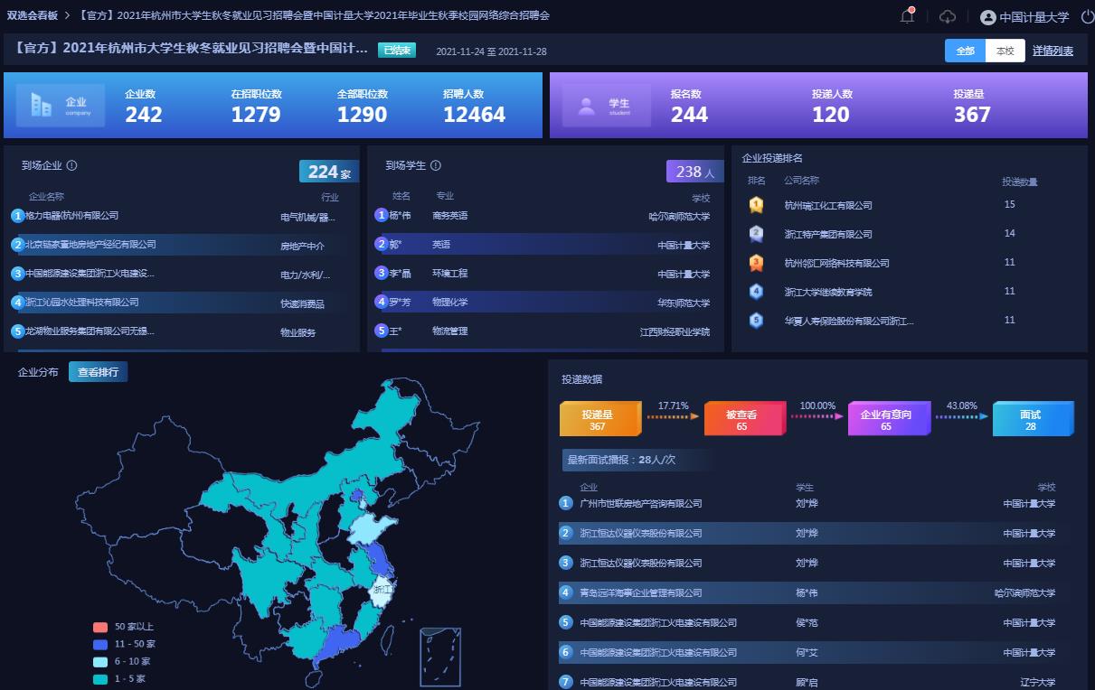Image resolution: width=1095 pixels, height=690 pixels.
Task: Go to 双选会看板 in breadcrumb
Action: point(33,15)
